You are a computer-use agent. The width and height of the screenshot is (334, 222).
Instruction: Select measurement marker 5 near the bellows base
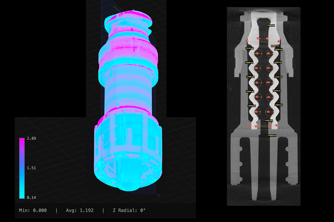(250, 125)
